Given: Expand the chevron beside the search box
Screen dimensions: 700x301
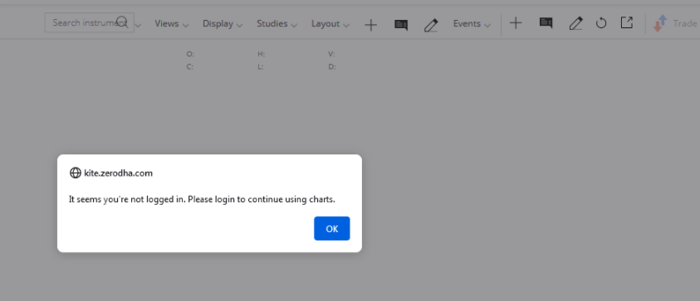Looking at the screenshot, I should 138,26.
